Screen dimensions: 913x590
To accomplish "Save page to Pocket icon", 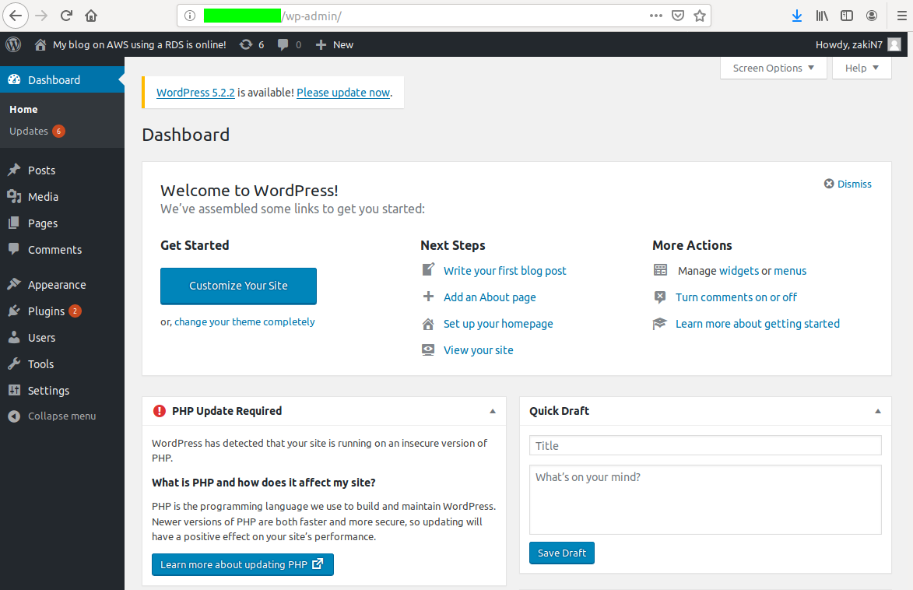I will click(678, 16).
